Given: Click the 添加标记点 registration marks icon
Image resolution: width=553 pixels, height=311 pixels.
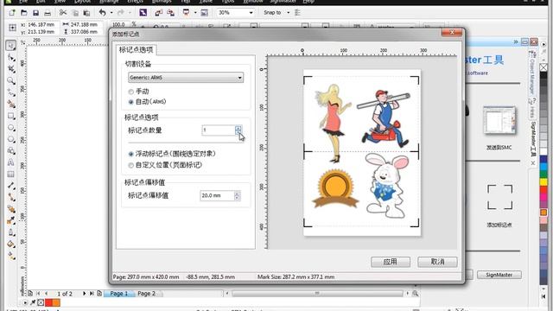Looking at the screenshot, I should pyautogui.click(x=499, y=197).
